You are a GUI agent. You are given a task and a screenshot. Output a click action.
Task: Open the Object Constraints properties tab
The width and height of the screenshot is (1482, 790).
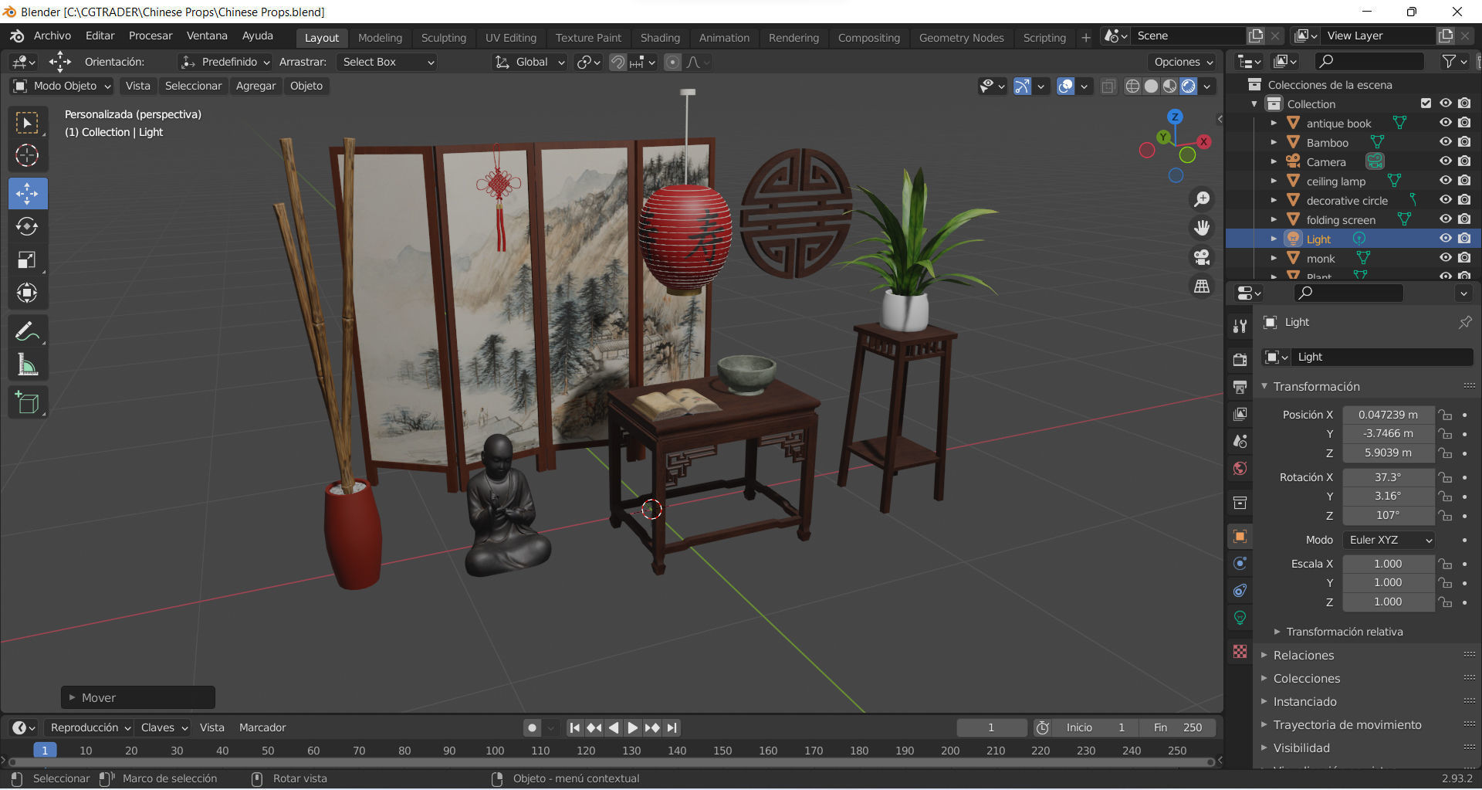point(1240,591)
